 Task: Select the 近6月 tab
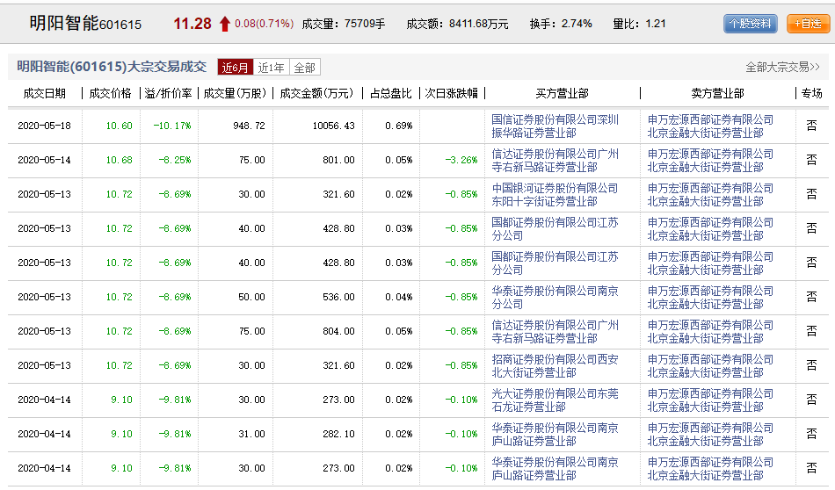pyautogui.click(x=236, y=68)
